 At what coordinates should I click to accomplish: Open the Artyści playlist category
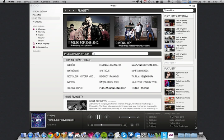click(x=71, y=65)
